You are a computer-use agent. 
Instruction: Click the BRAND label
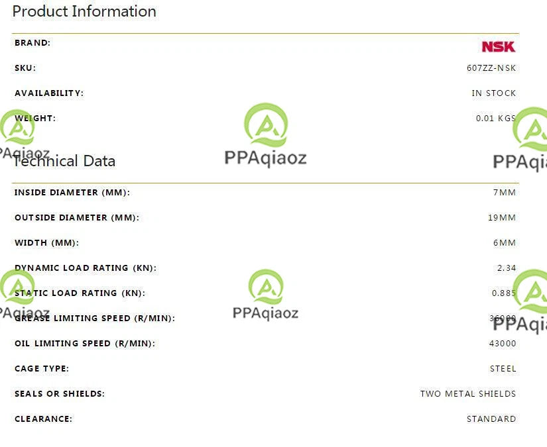coord(32,43)
